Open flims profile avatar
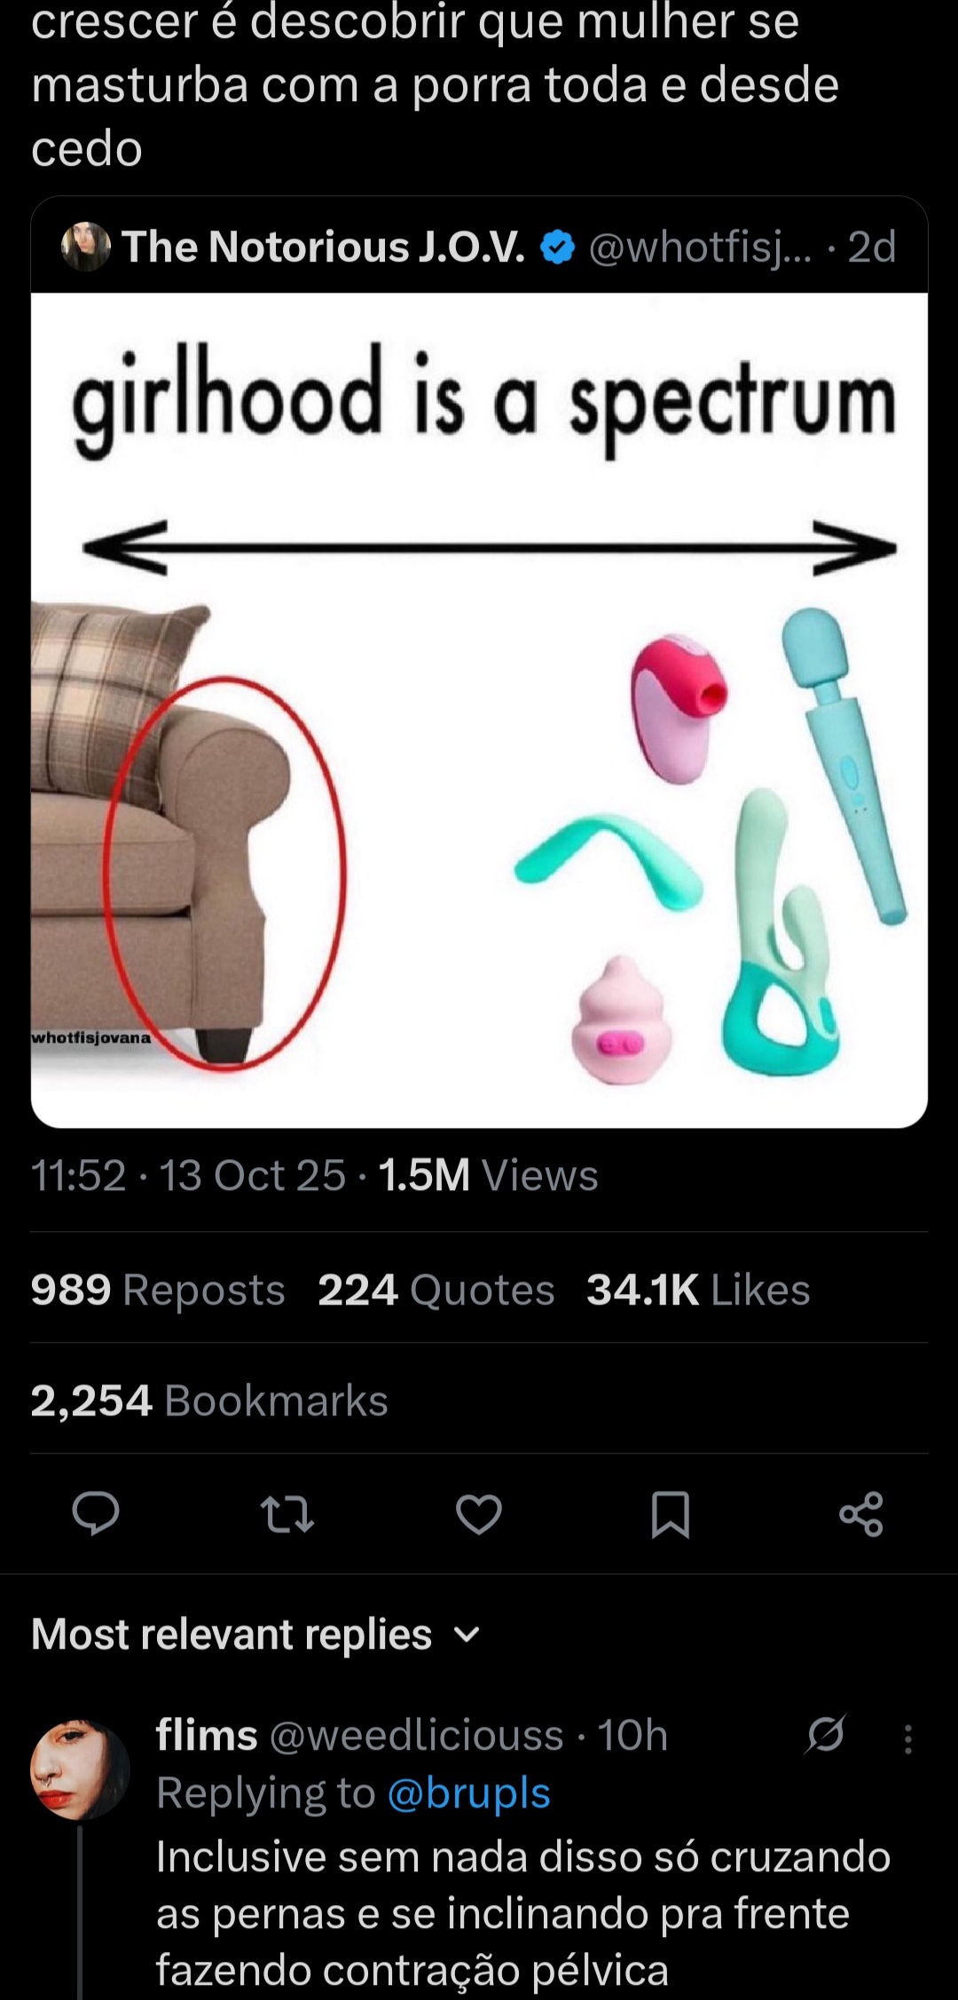This screenshot has width=958, height=2000. (x=80, y=1769)
